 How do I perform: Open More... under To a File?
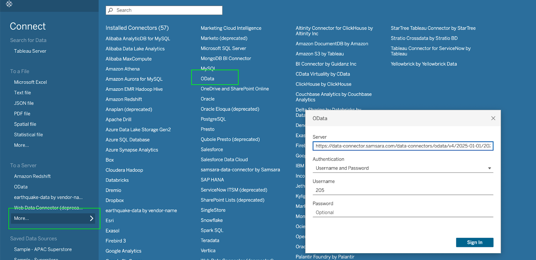[21, 145]
